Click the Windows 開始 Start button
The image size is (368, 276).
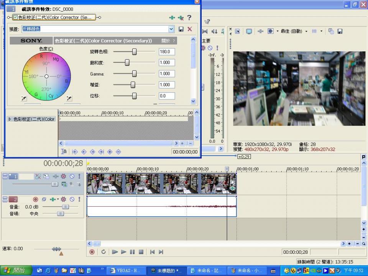tap(14, 271)
